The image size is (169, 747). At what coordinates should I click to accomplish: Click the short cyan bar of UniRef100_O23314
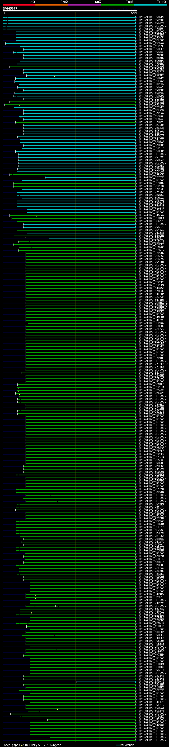tap(92, 239)
